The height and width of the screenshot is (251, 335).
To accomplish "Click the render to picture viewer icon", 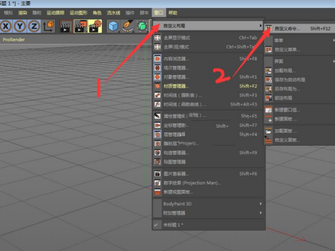I will (x=81, y=26).
